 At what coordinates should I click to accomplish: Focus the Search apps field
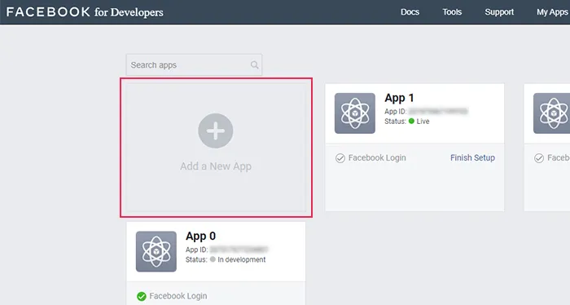point(194,64)
